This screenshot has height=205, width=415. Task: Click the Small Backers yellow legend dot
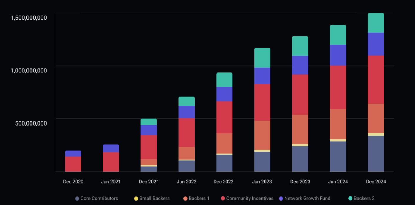(x=136, y=199)
